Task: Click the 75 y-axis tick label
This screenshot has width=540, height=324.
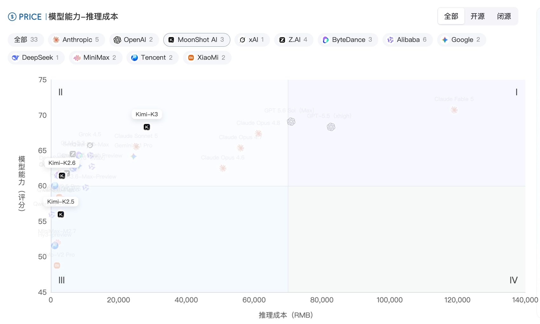Action: 43,80
